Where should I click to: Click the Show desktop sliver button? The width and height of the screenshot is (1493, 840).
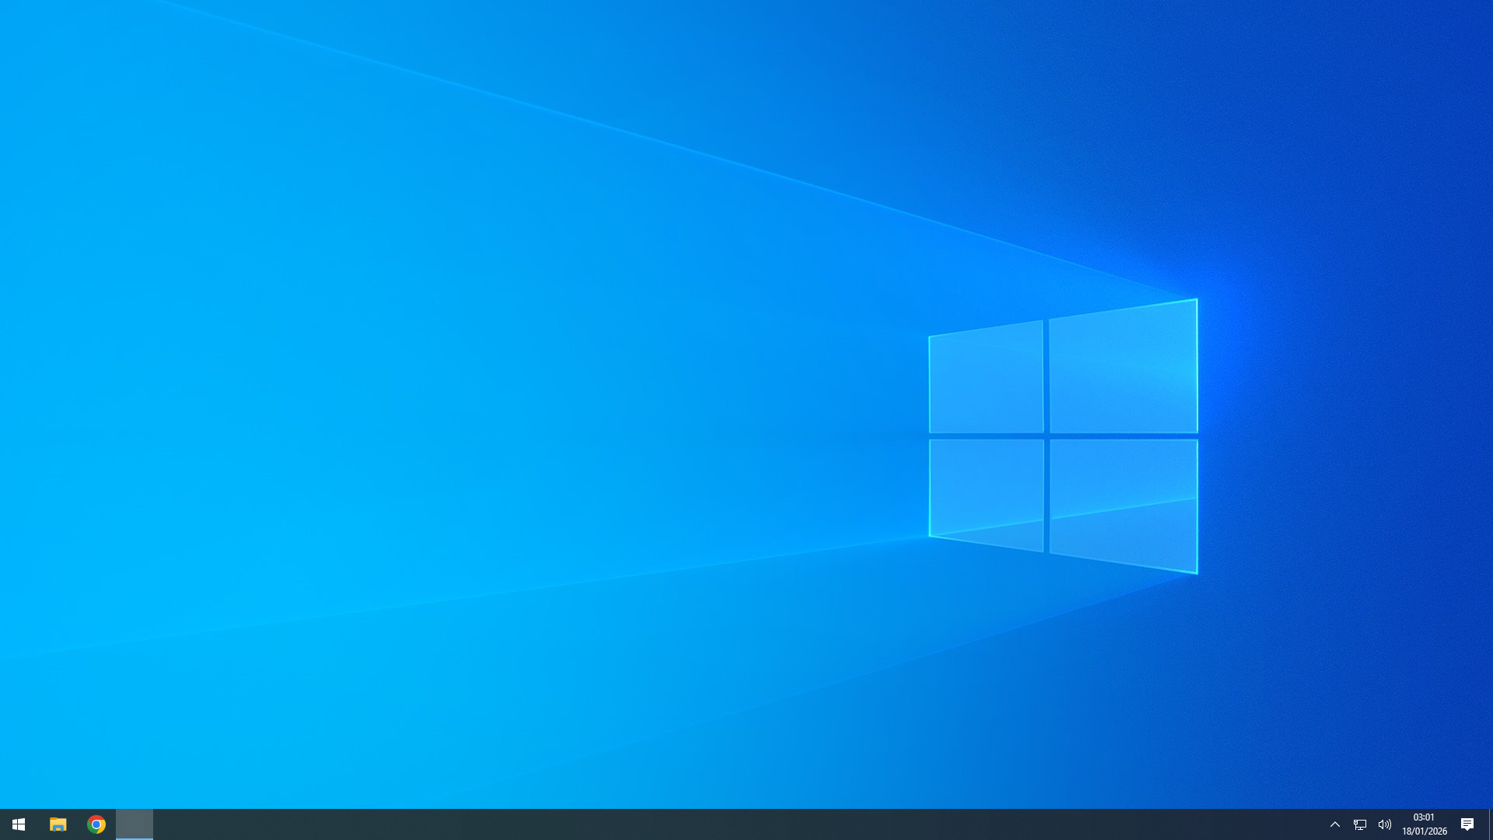[x=1490, y=824]
